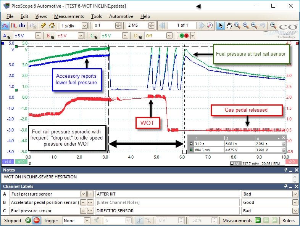Screen dimensions: 300x226
Task: Select the zoom window magnifier tool
Action: click(x=237, y=26)
